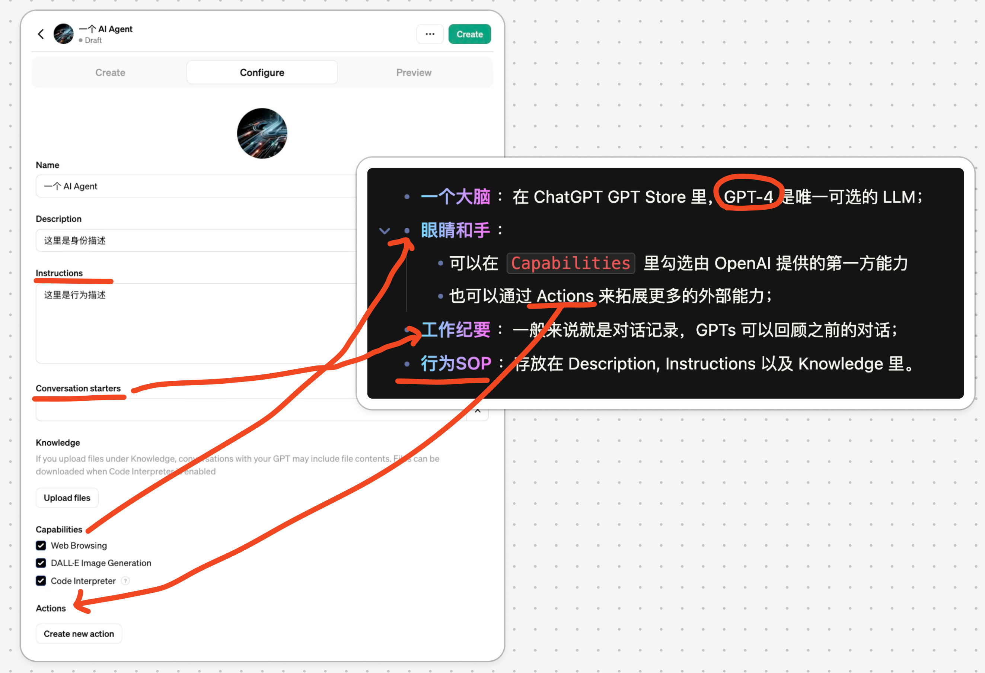The image size is (985, 673).
Task: Switch to the Preview tab
Action: point(414,72)
